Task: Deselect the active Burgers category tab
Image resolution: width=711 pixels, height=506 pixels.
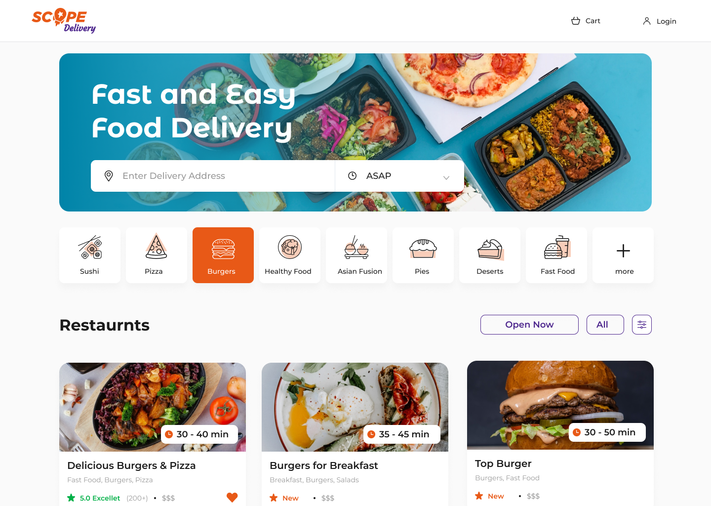Action: click(x=223, y=255)
